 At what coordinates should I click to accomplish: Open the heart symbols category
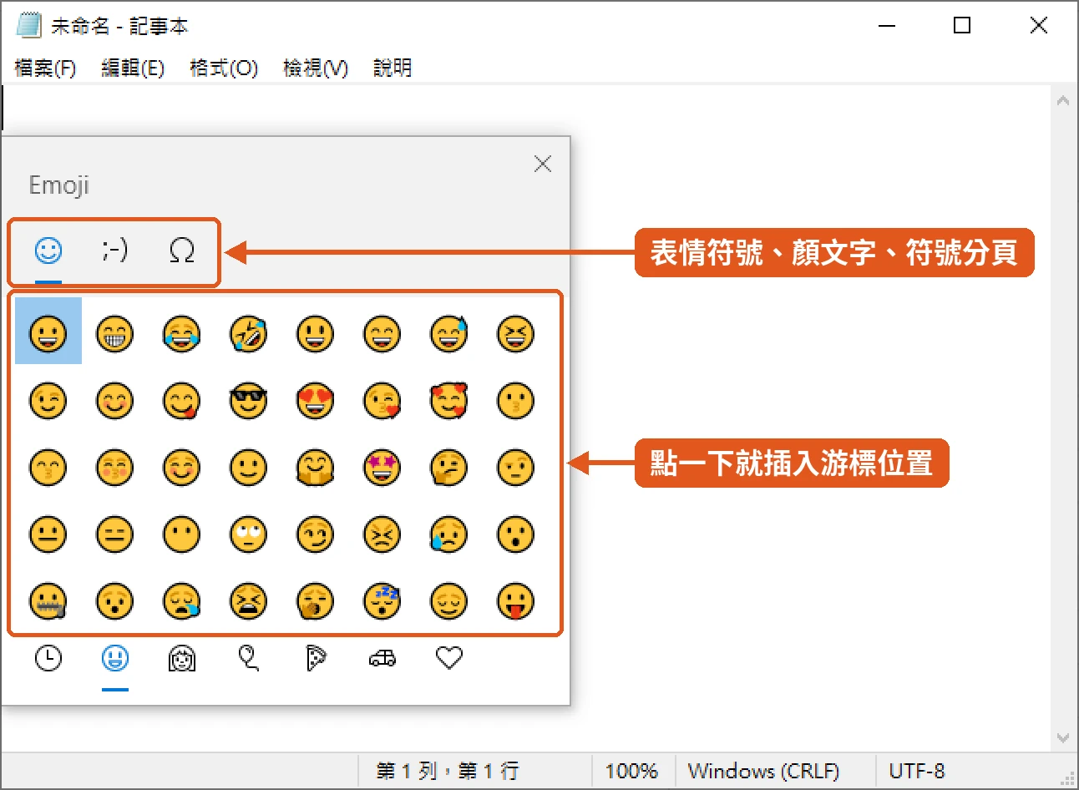449,659
